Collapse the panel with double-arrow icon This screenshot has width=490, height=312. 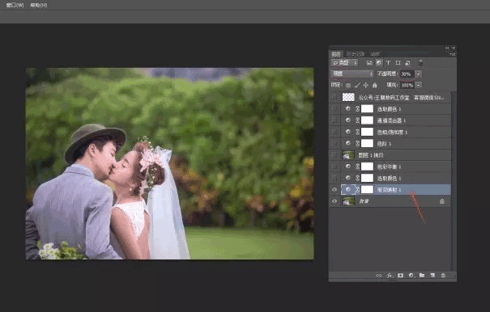pyautogui.click(x=448, y=48)
